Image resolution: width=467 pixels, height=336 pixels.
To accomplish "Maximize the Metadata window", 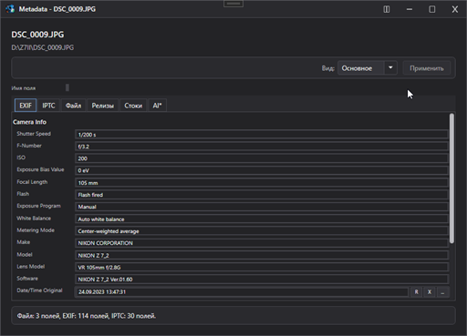I will 432,9.
